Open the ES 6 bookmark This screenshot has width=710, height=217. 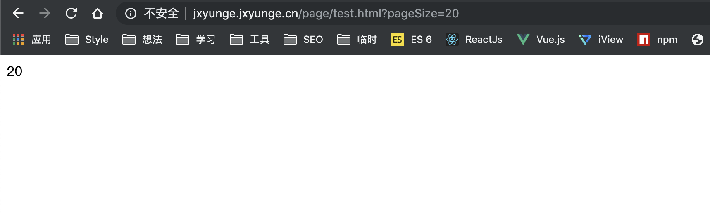click(411, 40)
